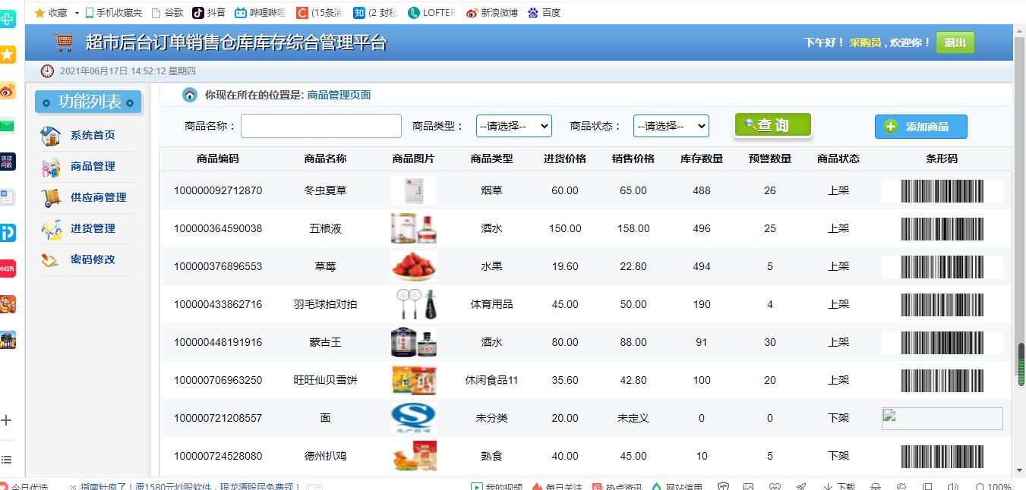Click the 蒙古王 product image thumbnail
The height and width of the screenshot is (490, 1026).
coord(414,342)
